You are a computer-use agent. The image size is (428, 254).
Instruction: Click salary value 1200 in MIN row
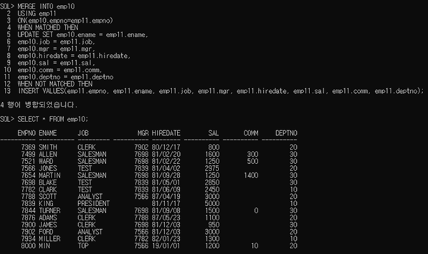point(212,246)
